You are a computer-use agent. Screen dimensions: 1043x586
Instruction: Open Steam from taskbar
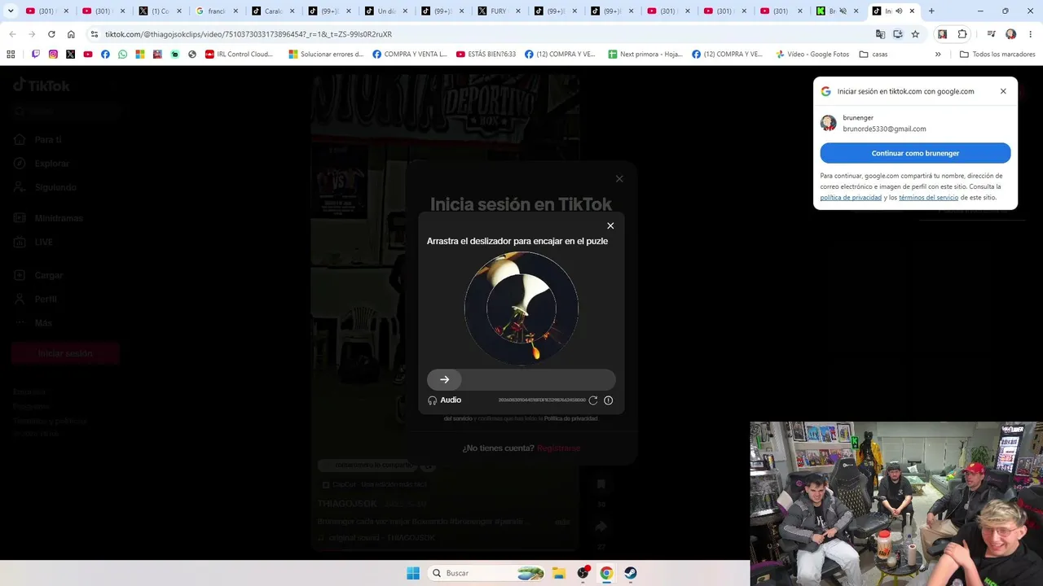(630, 573)
